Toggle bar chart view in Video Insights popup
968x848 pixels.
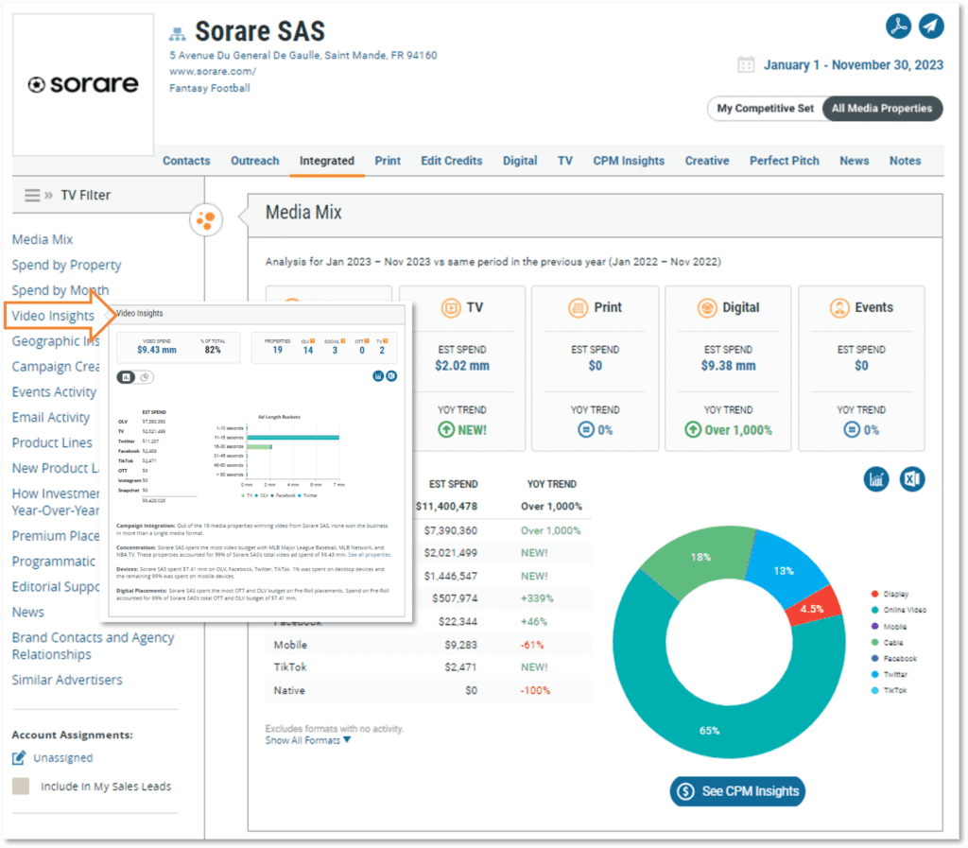[127, 377]
